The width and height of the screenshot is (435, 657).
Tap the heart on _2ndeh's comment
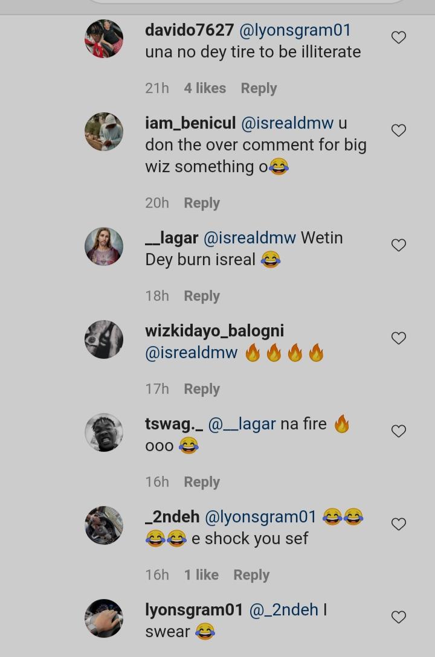point(399,524)
